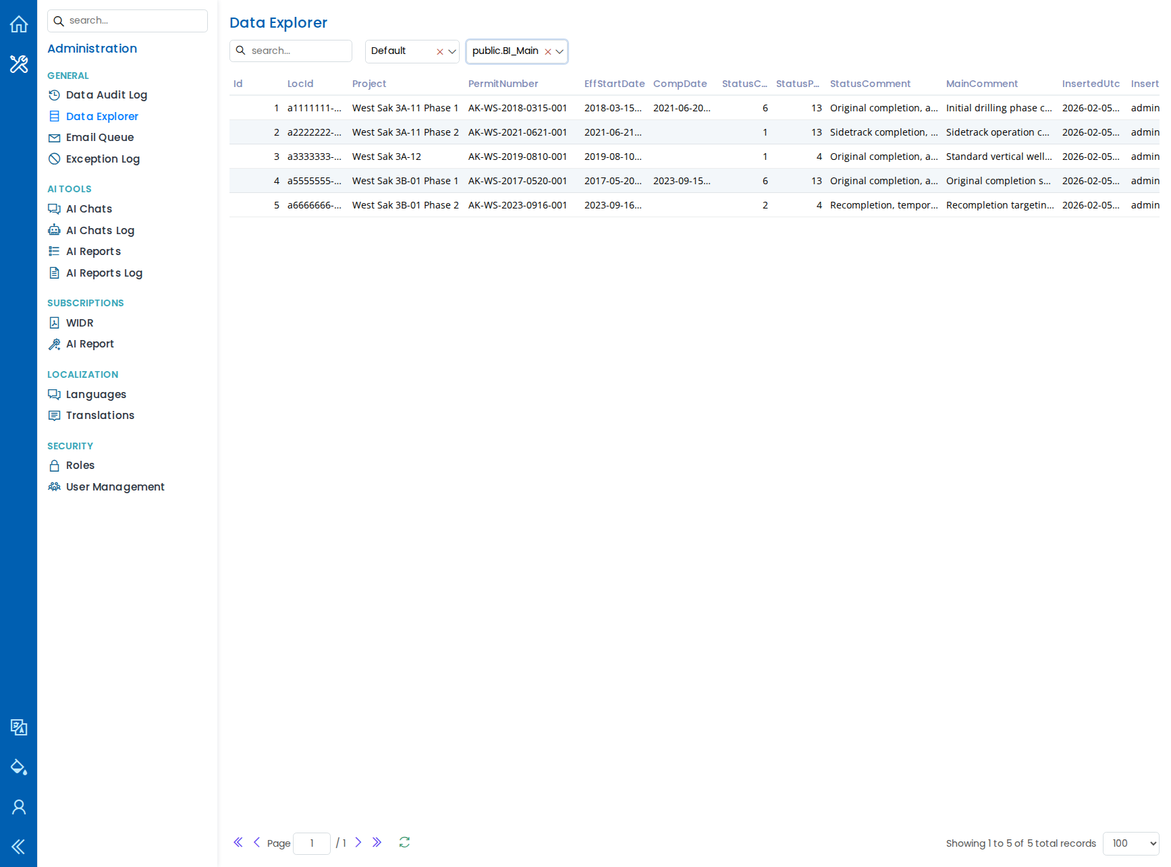1171x867 pixels.
Task: Go to the previous page arrow
Action: point(256,842)
